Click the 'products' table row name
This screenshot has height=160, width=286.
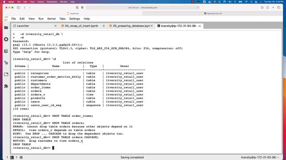38,98
